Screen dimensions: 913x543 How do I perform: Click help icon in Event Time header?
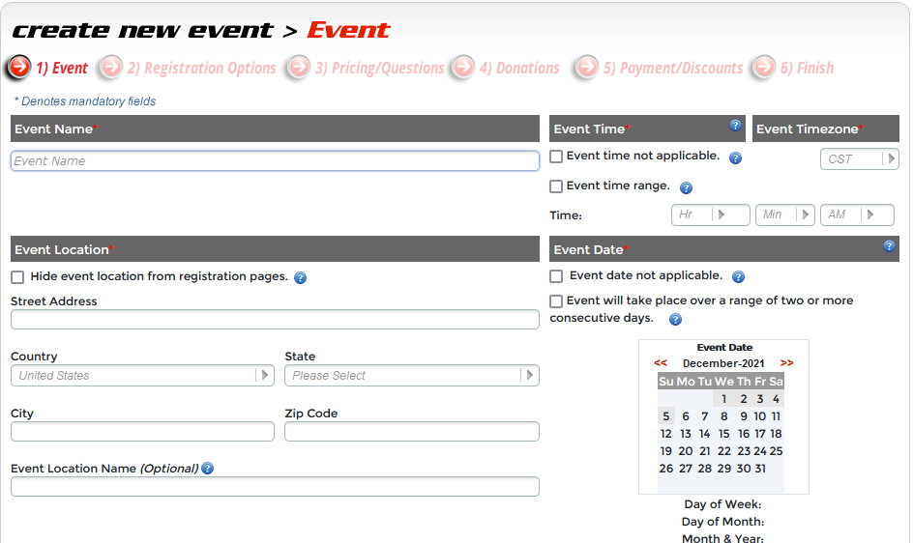tap(735, 126)
